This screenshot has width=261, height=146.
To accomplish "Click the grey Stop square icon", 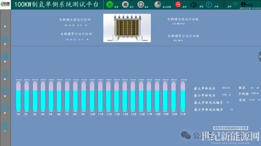I will point(126,4).
